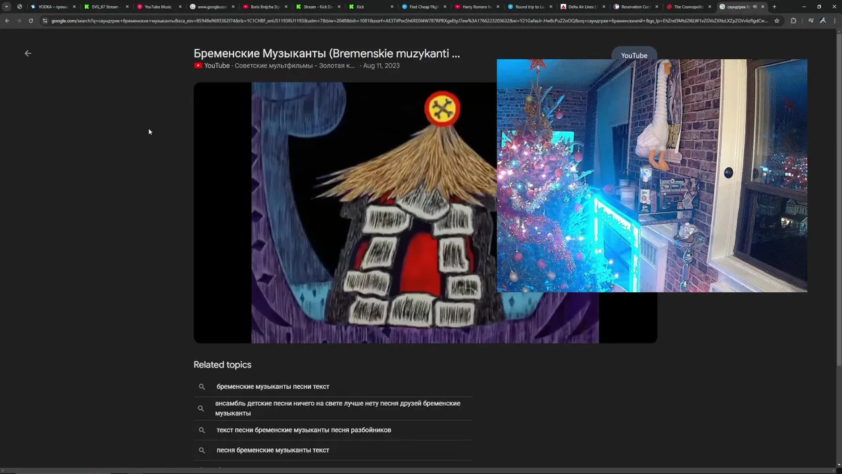Viewport: 842px width, 474px height.
Task: Switch to the www.google.com tab
Action: click(212, 7)
